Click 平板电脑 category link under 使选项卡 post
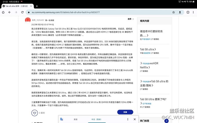This screenshot has height=123, width=197. point(145,39)
